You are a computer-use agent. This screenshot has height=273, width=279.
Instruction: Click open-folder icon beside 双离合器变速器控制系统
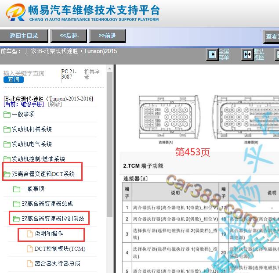[17, 219]
